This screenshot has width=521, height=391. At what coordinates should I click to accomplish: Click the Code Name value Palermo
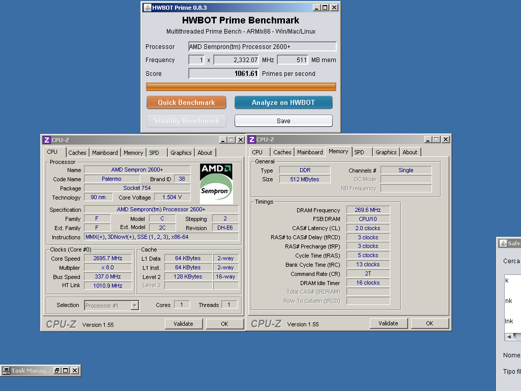click(111, 179)
